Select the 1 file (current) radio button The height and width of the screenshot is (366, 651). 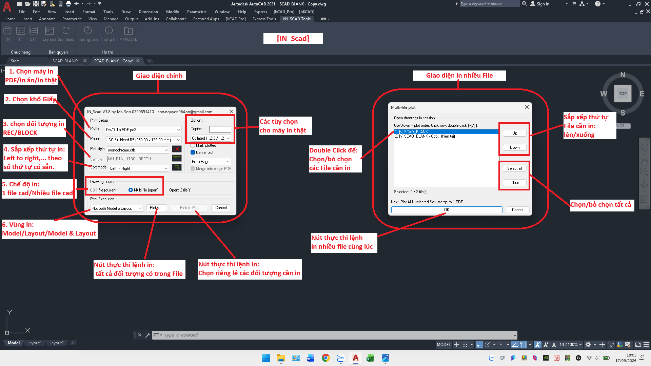click(93, 190)
